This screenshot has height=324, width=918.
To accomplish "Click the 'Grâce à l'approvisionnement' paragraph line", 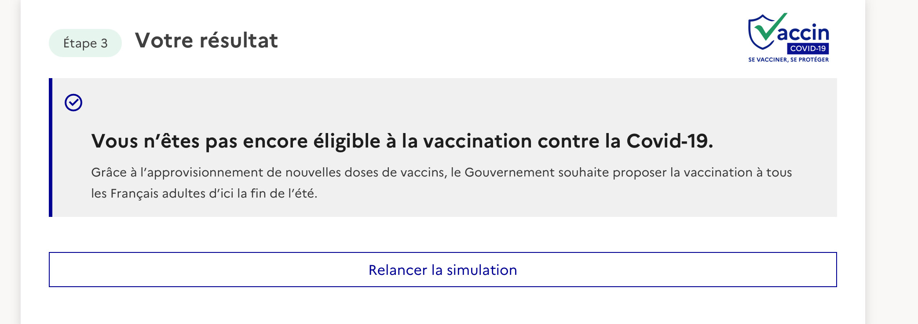I will click(442, 172).
